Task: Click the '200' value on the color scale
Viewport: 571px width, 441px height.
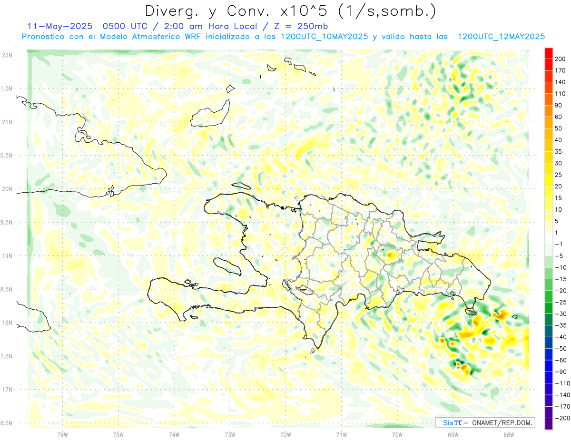Action: pos(560,59)
